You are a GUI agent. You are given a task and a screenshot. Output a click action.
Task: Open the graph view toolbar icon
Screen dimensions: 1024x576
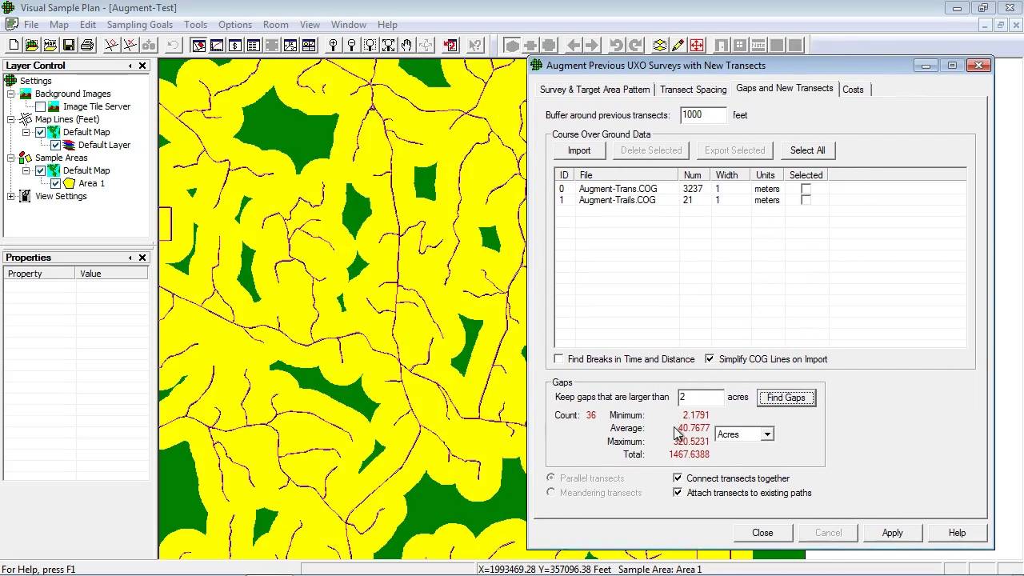[x=217, y=46]
